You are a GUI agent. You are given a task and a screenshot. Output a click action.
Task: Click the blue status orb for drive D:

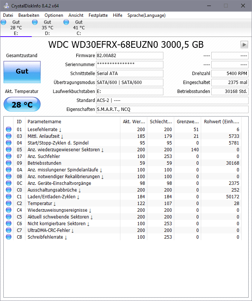click(x=35, y=22)
